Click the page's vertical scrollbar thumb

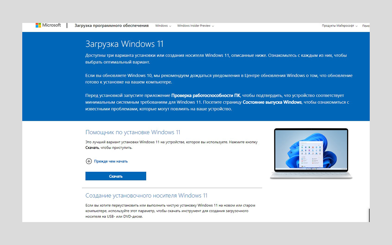tap(369, 215)
